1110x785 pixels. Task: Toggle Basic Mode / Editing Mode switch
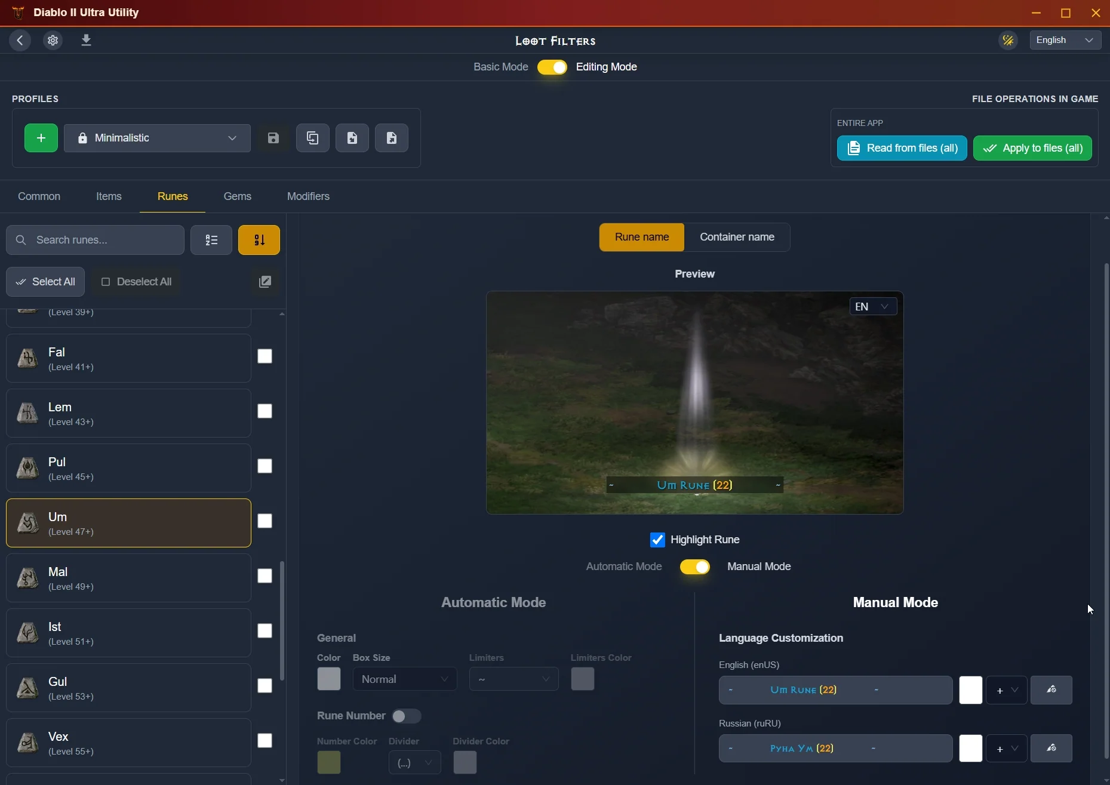click(x=552, y=67)
